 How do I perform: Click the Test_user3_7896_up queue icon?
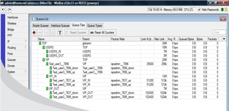51,72
